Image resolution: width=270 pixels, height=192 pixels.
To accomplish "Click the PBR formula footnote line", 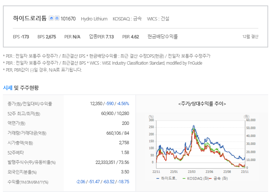I will (103, 63).
